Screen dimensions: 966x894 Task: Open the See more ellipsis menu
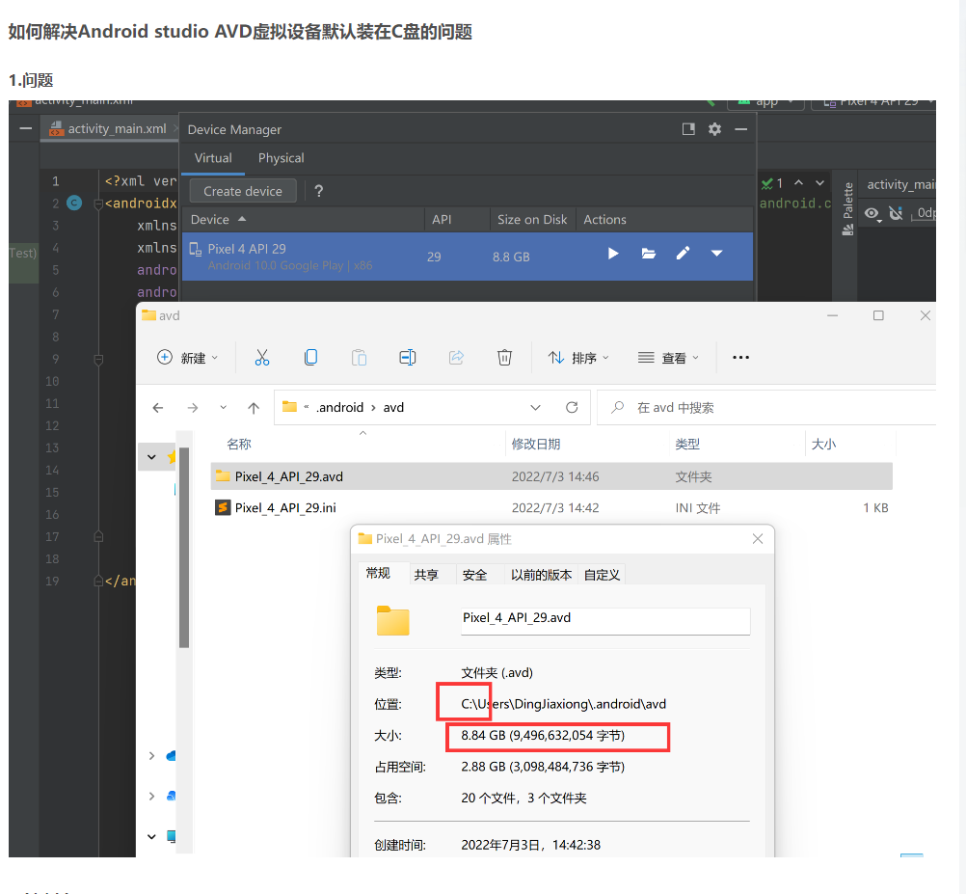click(x=740, y=358)
